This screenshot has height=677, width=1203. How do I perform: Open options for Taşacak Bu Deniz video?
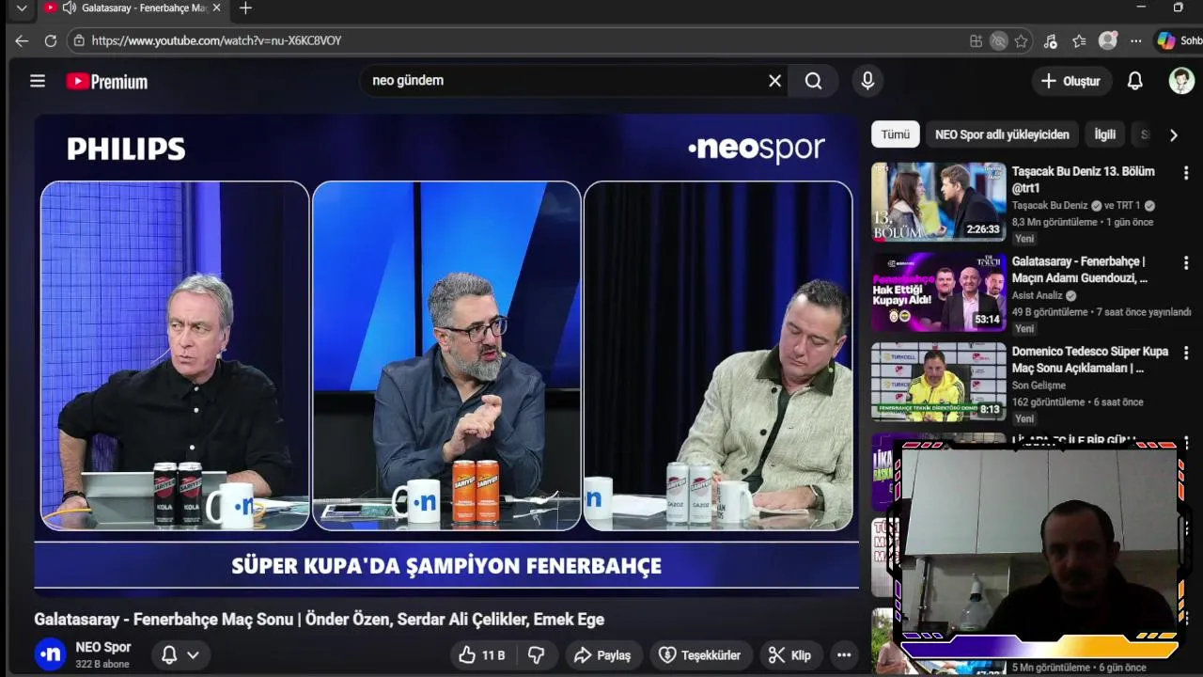pos(1186,173)
